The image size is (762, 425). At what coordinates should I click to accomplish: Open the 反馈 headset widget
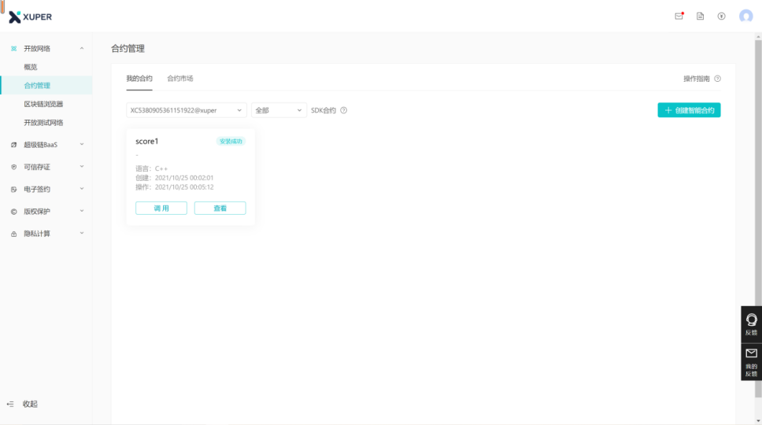[751, 323]
